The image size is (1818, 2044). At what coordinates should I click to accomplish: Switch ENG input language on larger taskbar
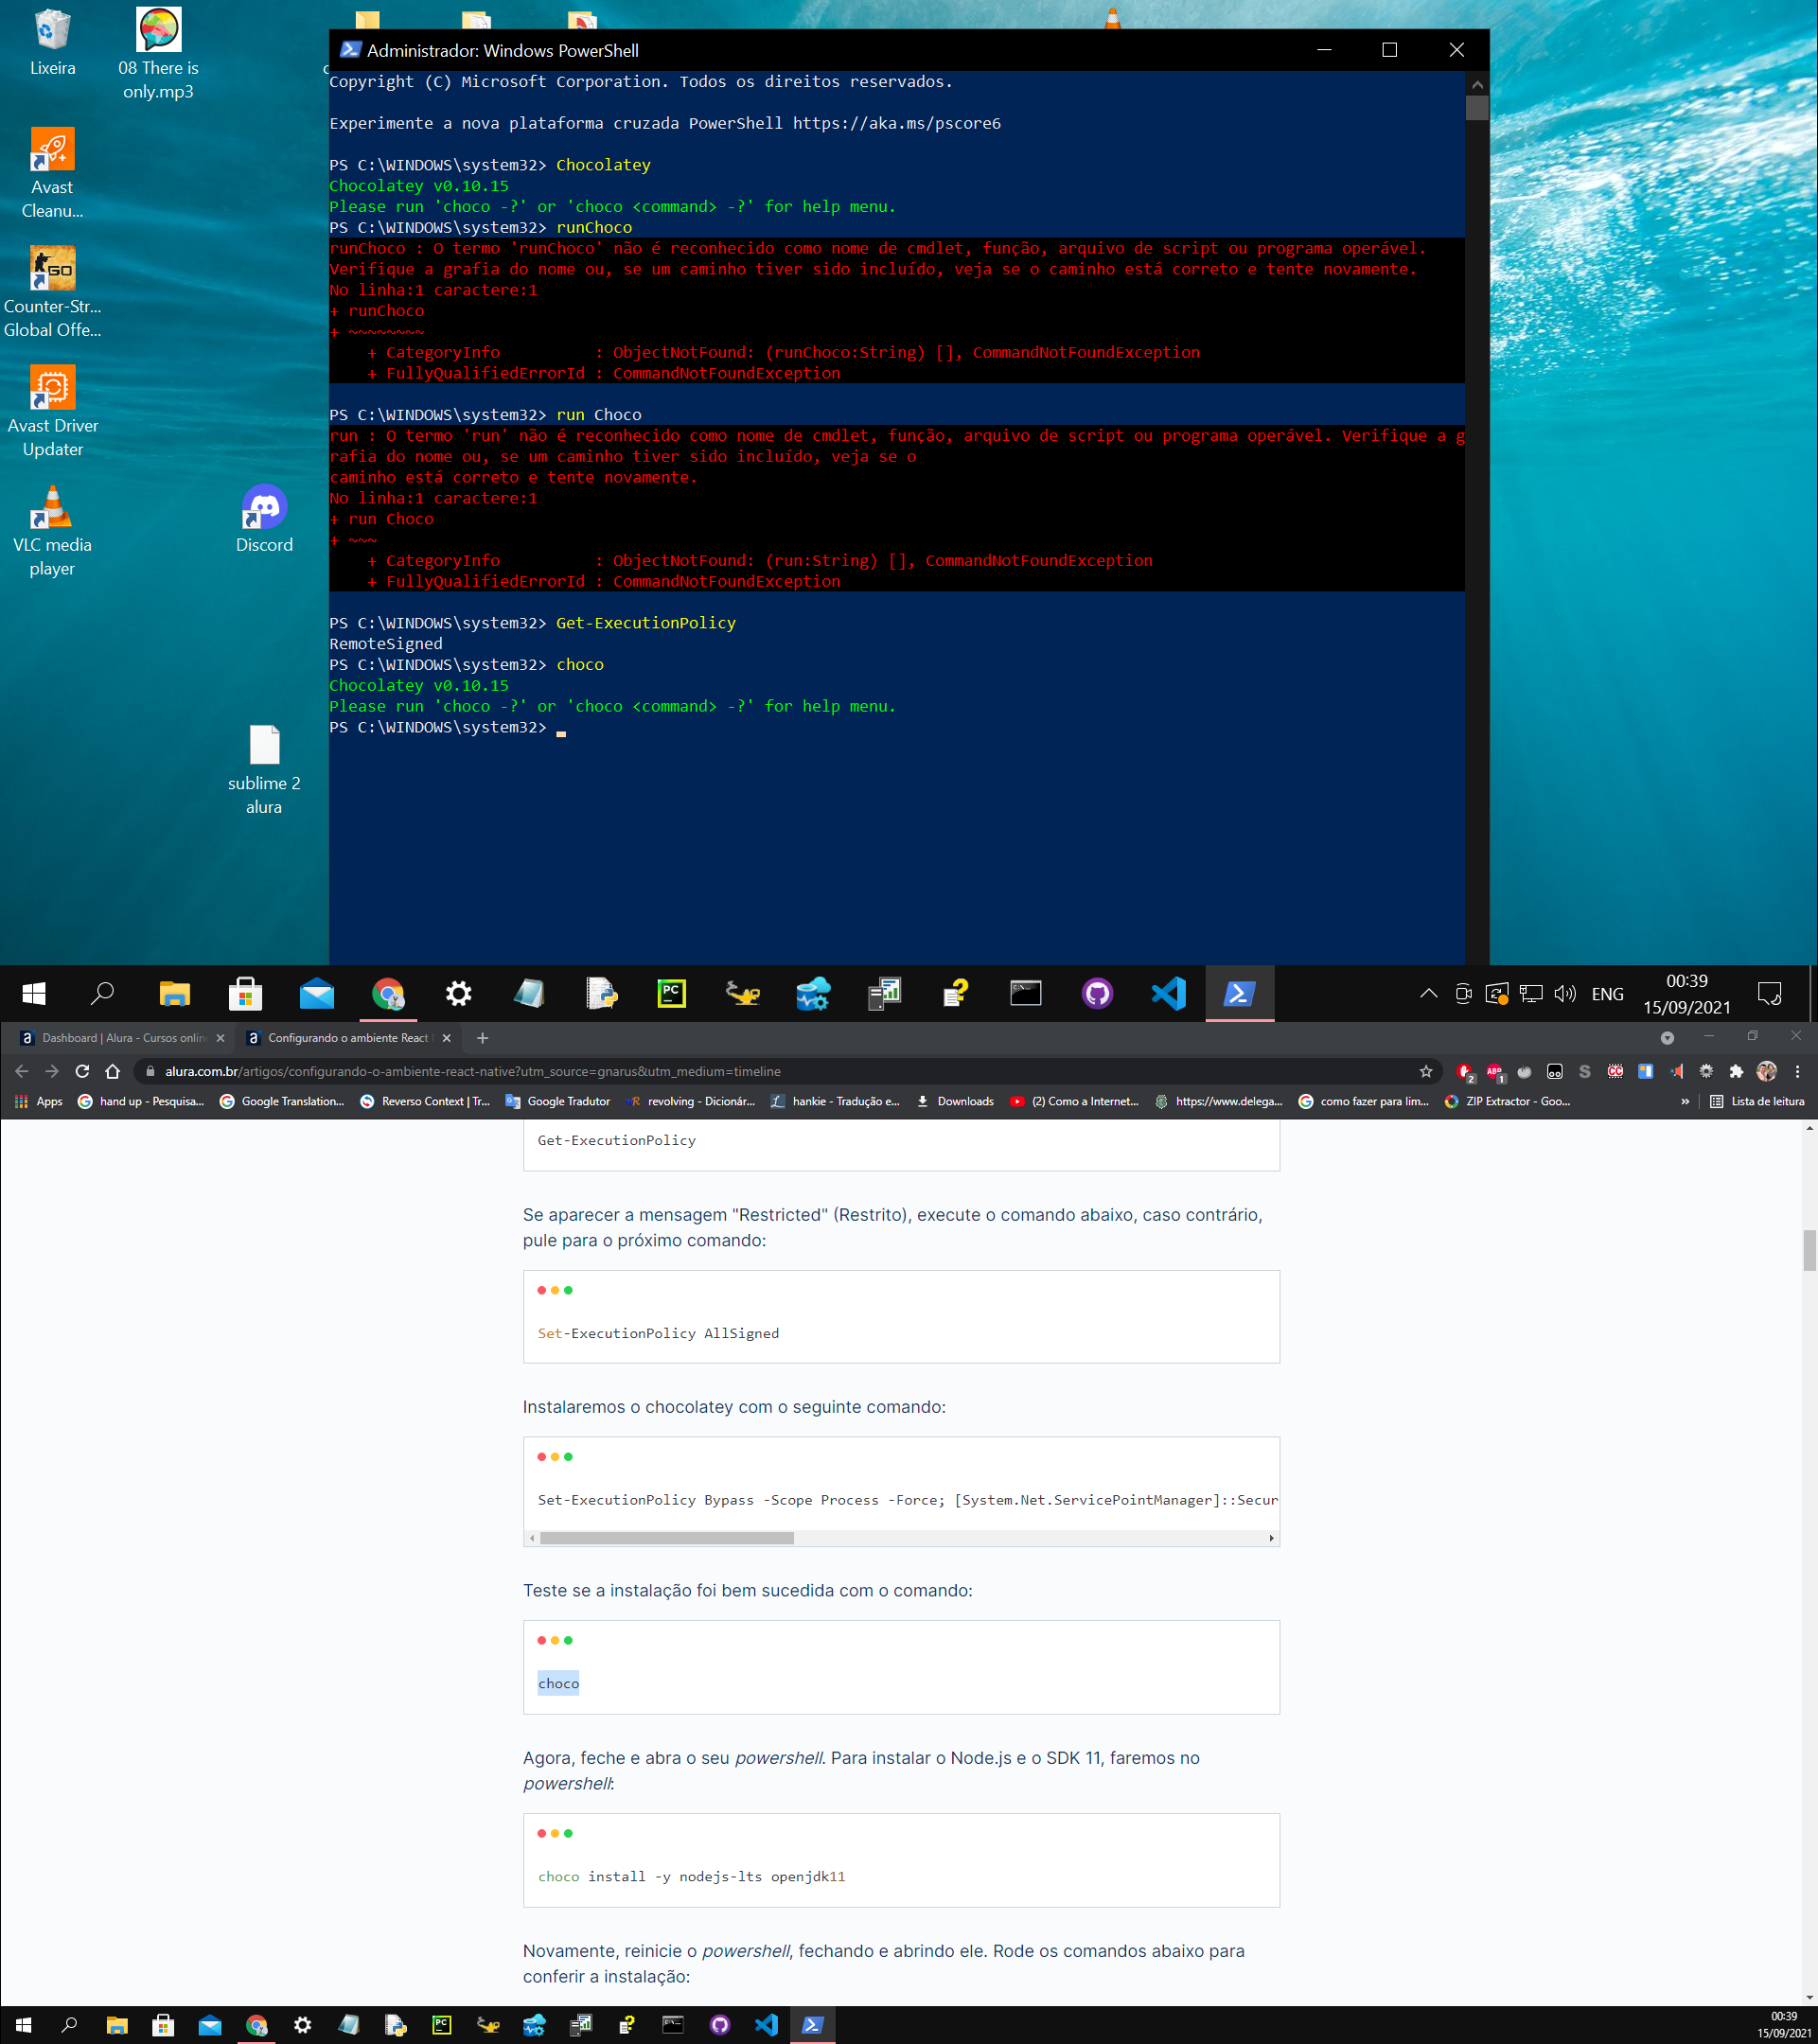click(1607, 993)
